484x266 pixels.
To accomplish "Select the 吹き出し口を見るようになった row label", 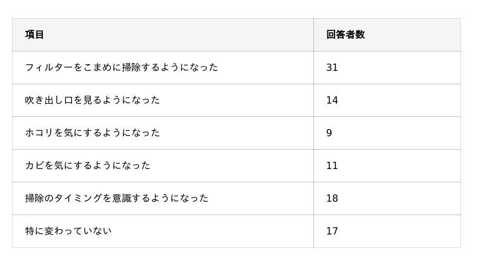I will click(x=93, y=100).
